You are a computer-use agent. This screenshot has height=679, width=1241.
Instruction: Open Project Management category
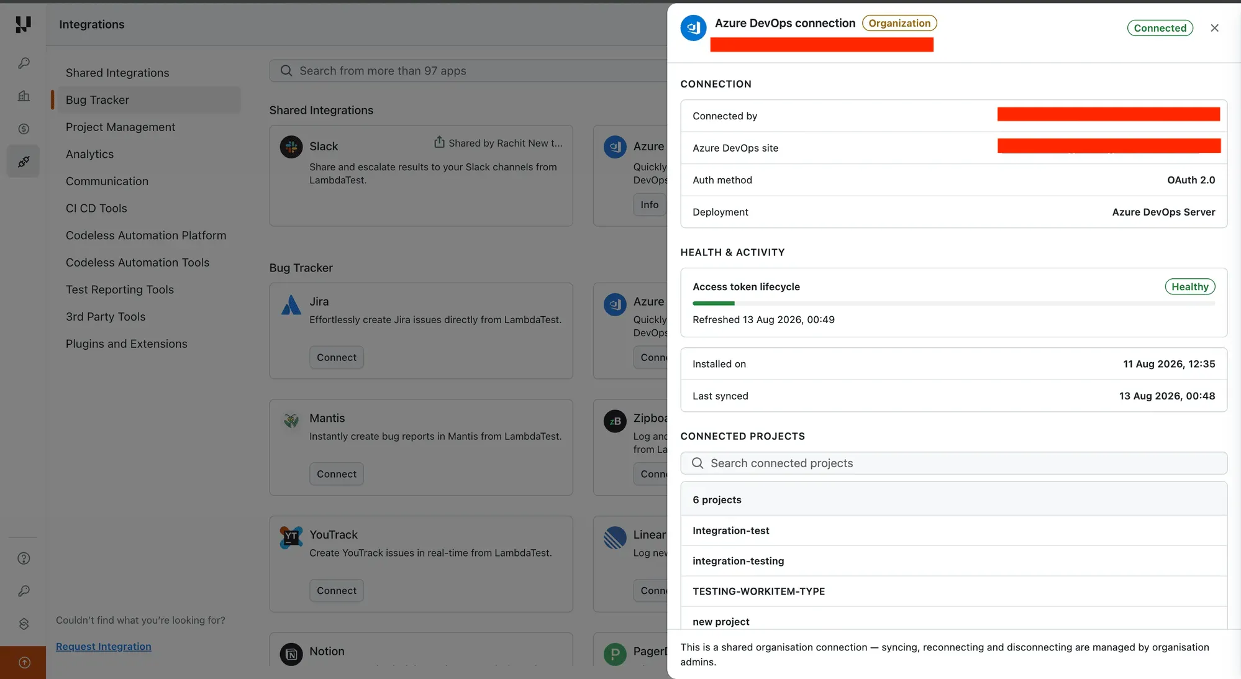tap(120, 127)
